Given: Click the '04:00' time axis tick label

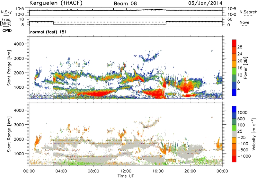Looking at the screenshot, I should [61, 171].
